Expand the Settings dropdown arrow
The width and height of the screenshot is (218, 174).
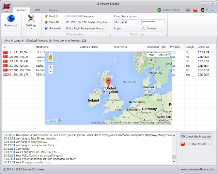[31, 28]
